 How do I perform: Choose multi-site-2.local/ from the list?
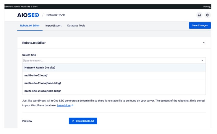pos(114,75)
